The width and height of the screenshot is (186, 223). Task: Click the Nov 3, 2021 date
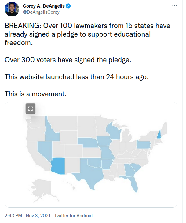click(38, 216)
